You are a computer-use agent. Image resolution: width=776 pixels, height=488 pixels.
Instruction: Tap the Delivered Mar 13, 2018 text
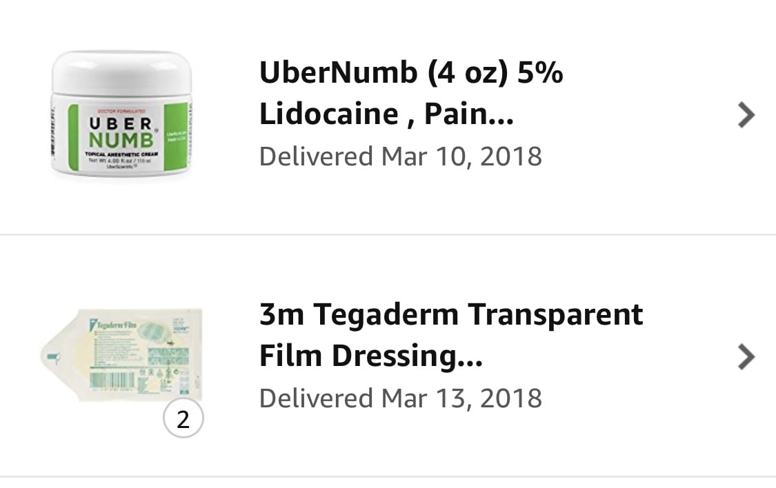click(400, 398)
